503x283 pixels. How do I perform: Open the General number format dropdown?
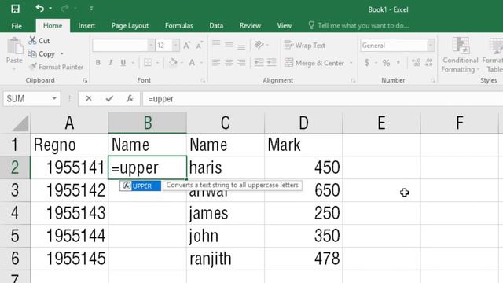coord(431,46)
